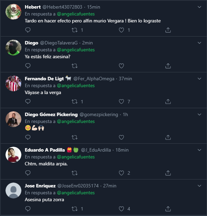
Task: Retweet Jose Enriquez's tweet
Action: point(74,209)
